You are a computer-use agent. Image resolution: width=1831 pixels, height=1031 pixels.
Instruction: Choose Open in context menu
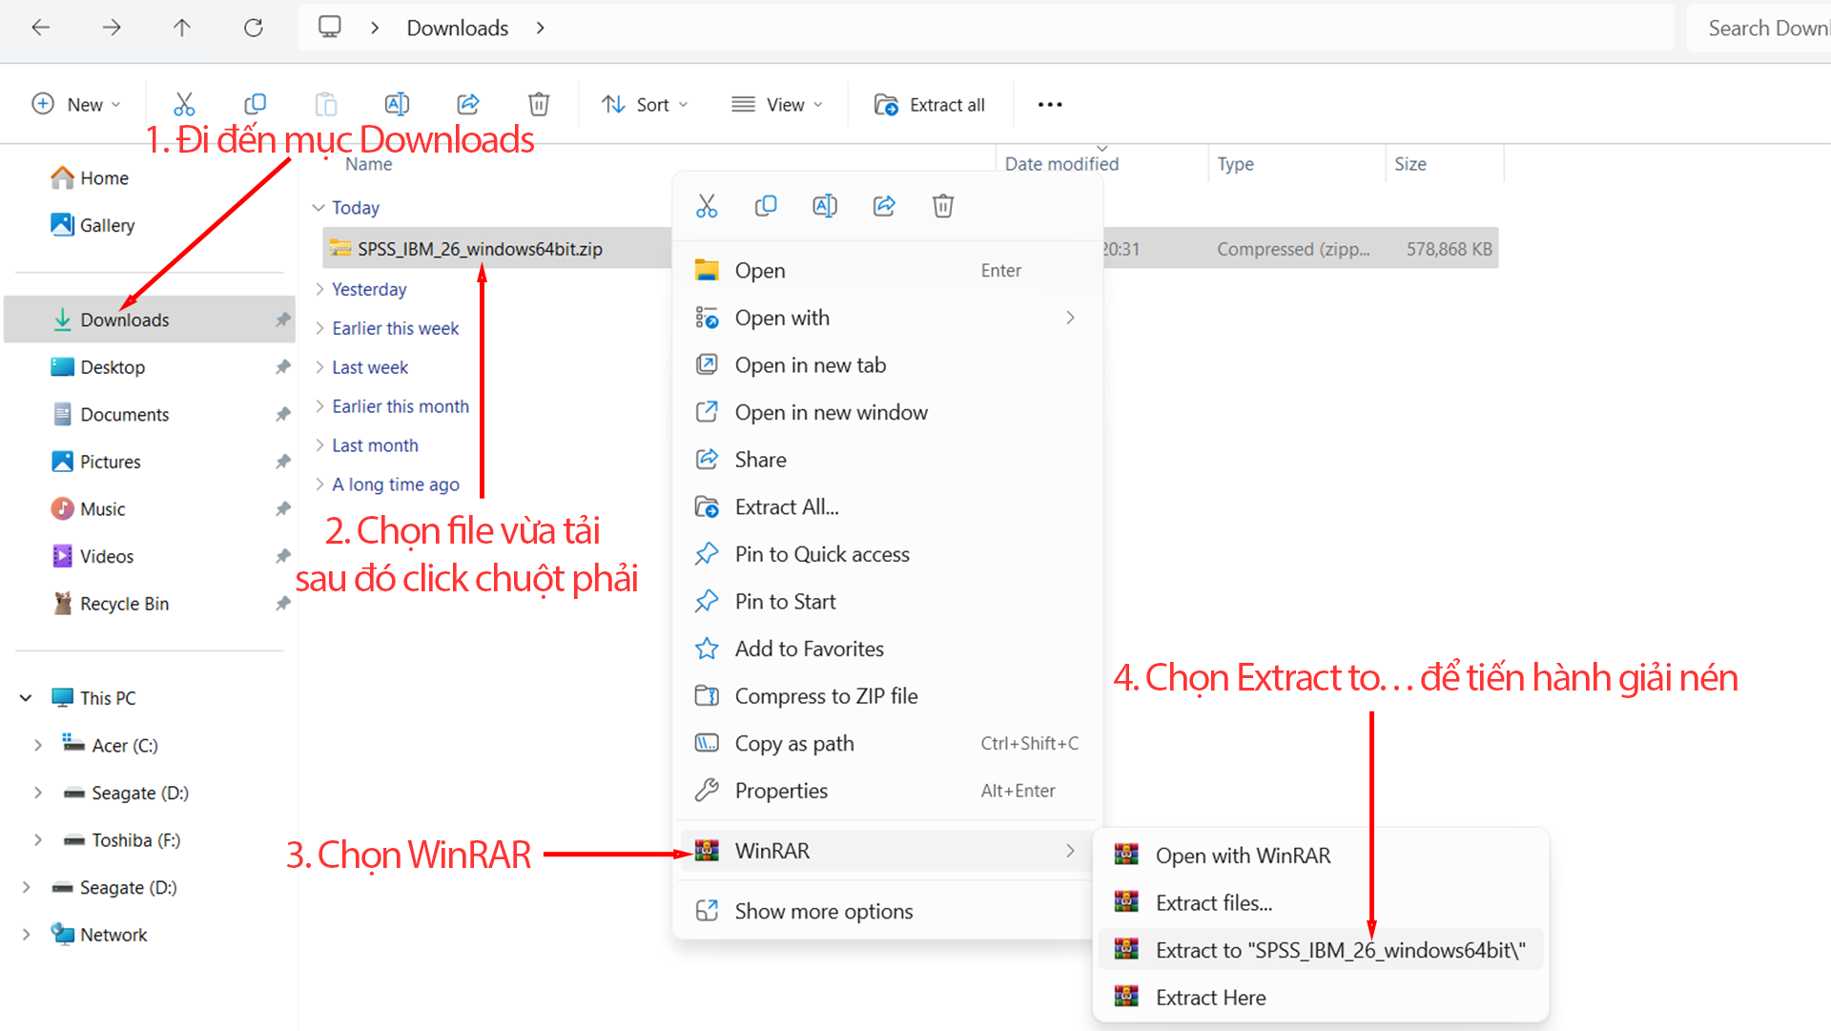point(889,271)
